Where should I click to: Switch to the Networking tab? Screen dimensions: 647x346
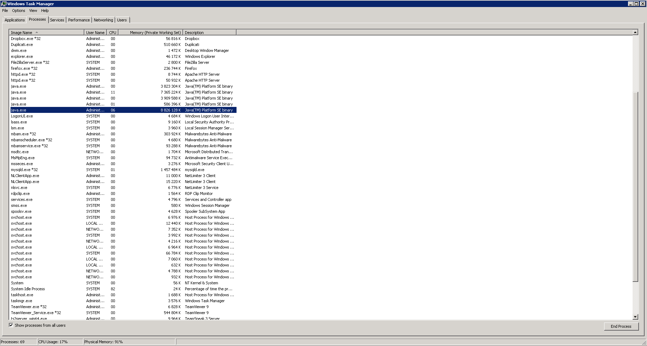(x=103, y=20)
